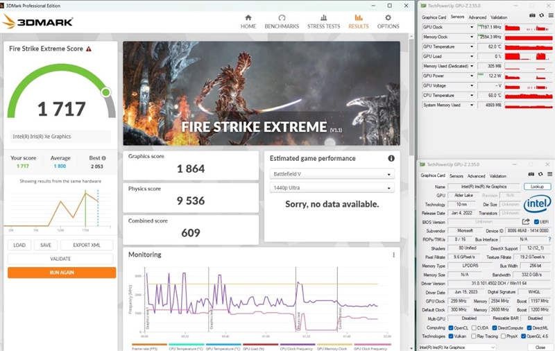The width and height of the screenshot is (555, 351).
Task: Click refresh icon in GPU-Z Sensors window
Action: pos(542,15)
